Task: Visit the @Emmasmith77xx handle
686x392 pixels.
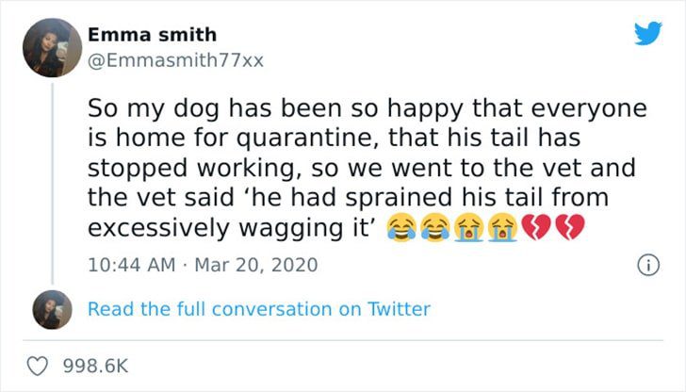Action: [x=175, y=60]
